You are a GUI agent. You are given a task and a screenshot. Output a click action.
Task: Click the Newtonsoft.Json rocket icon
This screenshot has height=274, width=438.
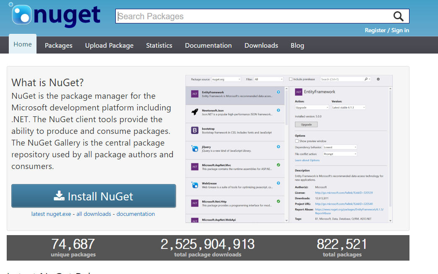(x=195, y=112)
